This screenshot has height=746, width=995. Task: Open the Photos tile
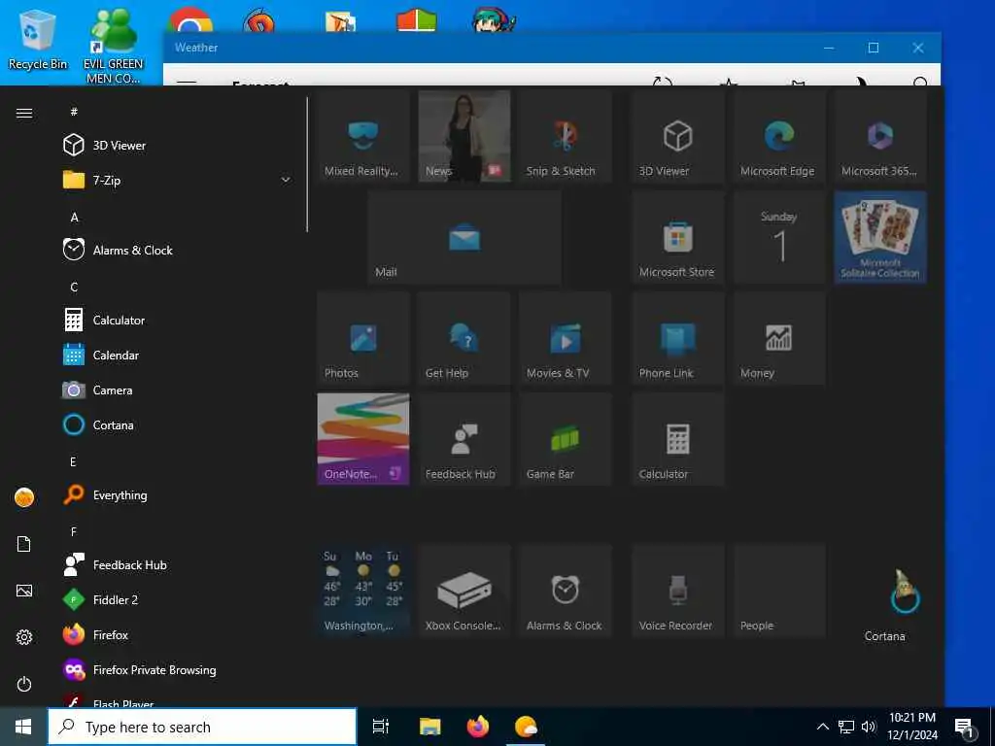(x=363, y=338)
